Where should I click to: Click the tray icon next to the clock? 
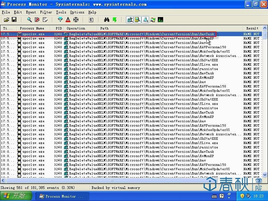point(248,196)
